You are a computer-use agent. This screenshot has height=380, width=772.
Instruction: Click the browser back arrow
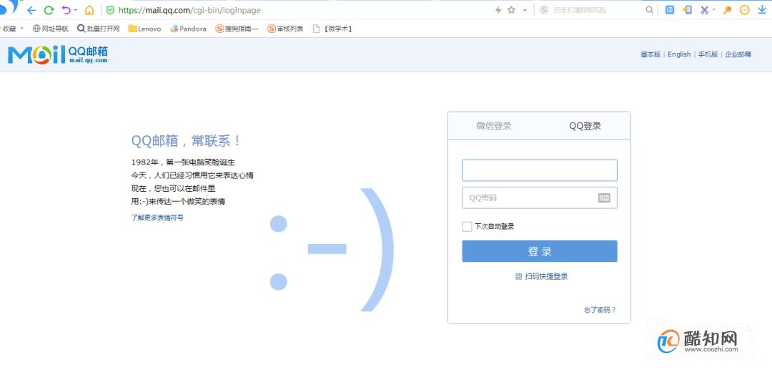31,10
